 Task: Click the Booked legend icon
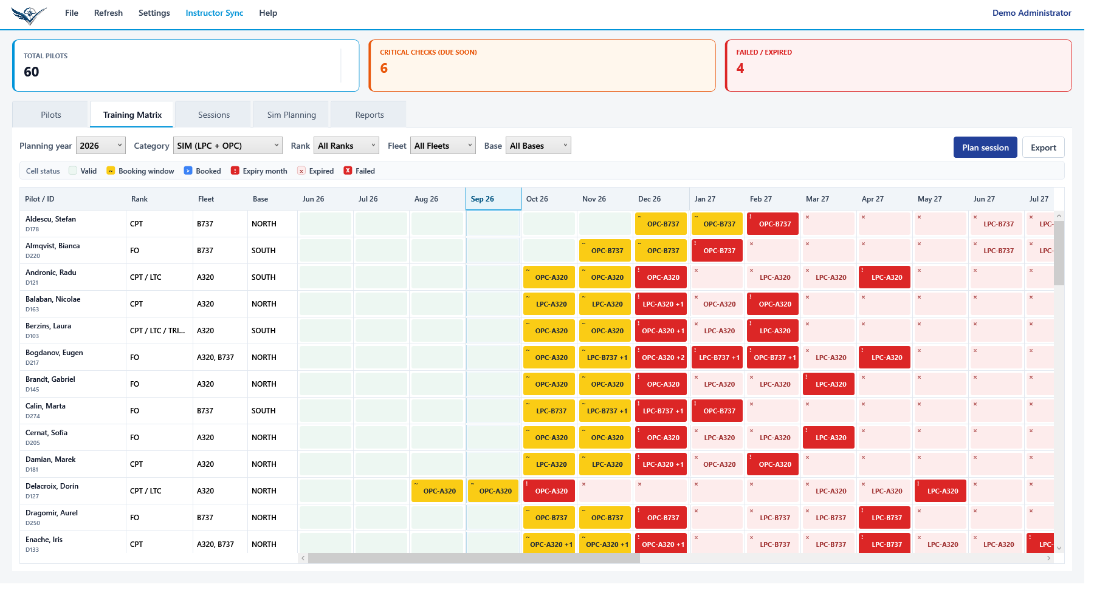(188, 171)
